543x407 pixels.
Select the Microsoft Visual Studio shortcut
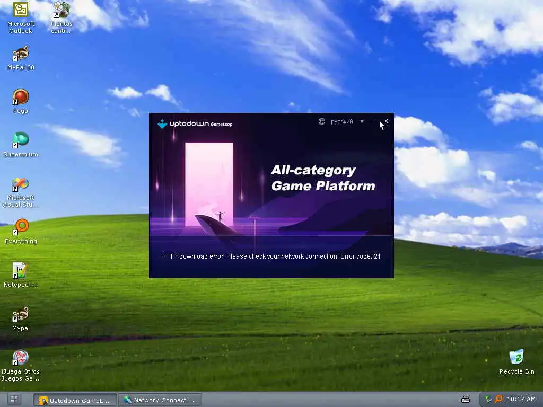21,192
